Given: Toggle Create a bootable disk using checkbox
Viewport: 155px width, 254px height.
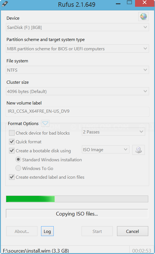Looking at the screenshot, I should click(12, 151).
